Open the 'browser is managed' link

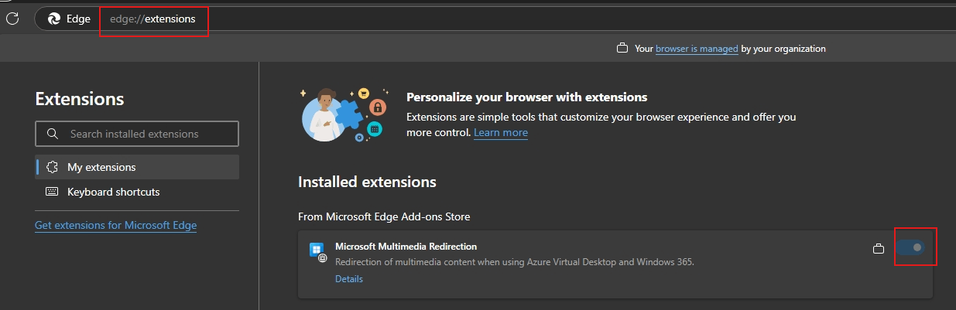tap(697, 49)
